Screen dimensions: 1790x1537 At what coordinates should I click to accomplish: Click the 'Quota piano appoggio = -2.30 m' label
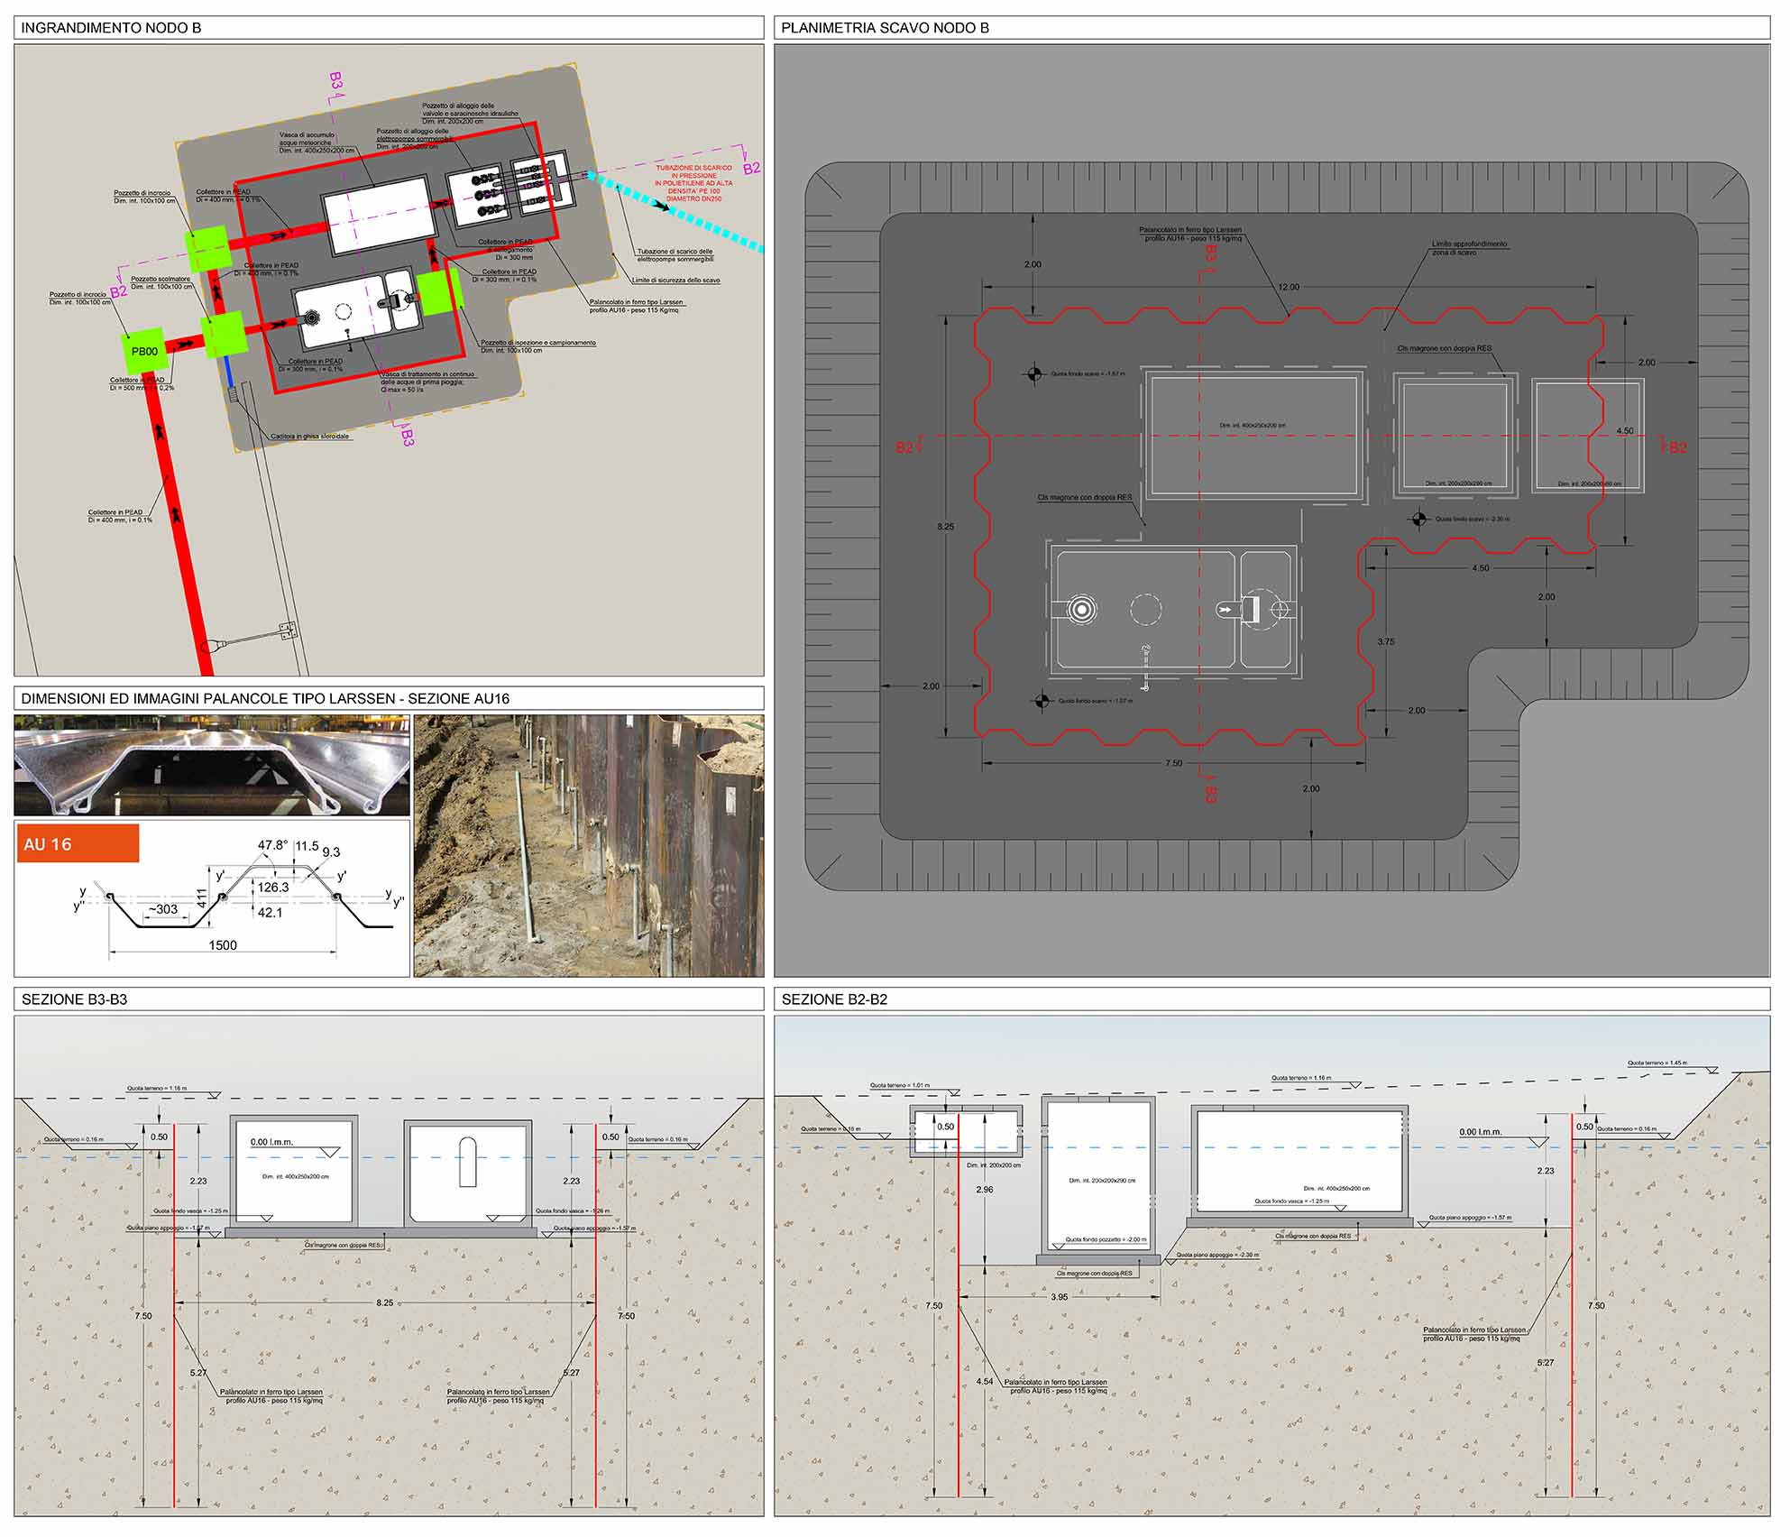point(1218,1255)
